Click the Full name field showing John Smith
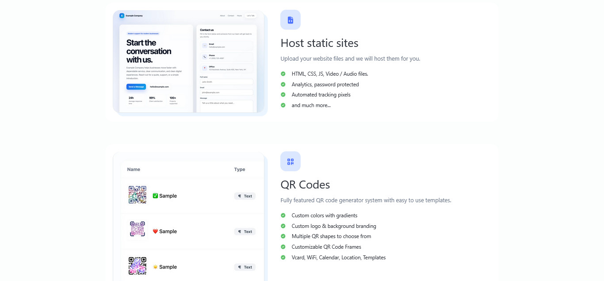Image resolution: width=604 pixels, height=281 pixels. (x=226, y=82)
